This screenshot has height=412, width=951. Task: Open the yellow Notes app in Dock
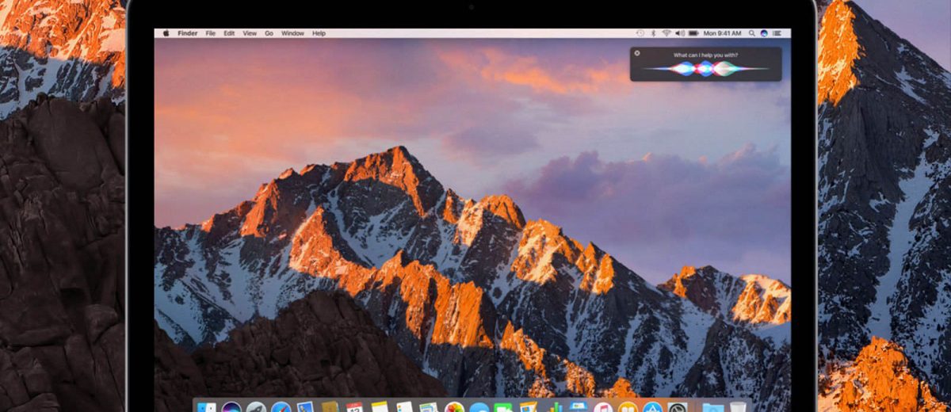point(379,406)
